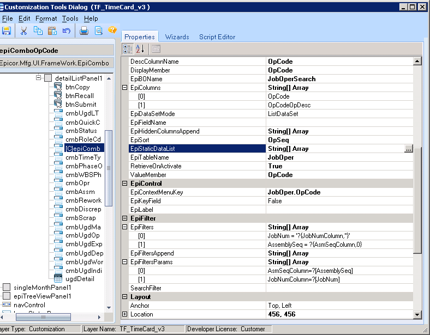Screen dimensions: 430x335
Task: Collapse the EpiColumns property
Action: 124,88
